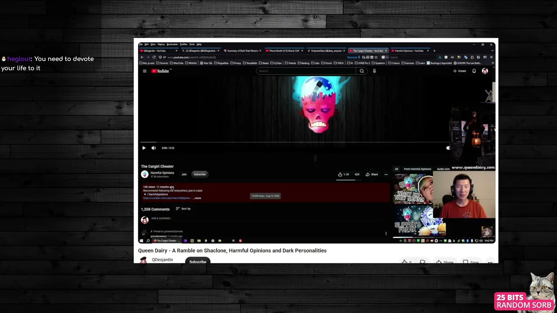Screen dimensions: 557x313
Task: Open the Windows Start menu in inner taskbar
Action: [141, 240]
